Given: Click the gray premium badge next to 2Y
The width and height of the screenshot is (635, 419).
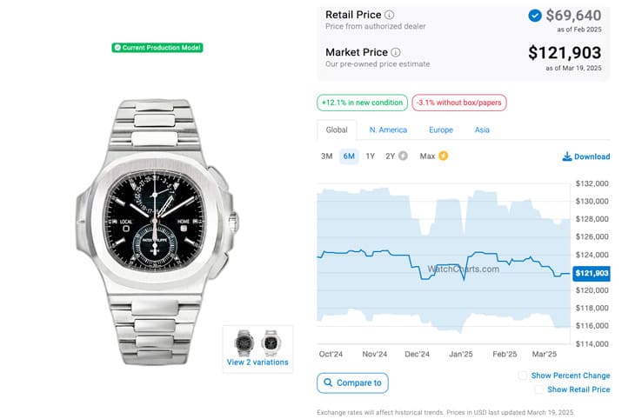Looking at the screenshot, I should [403, 156].
